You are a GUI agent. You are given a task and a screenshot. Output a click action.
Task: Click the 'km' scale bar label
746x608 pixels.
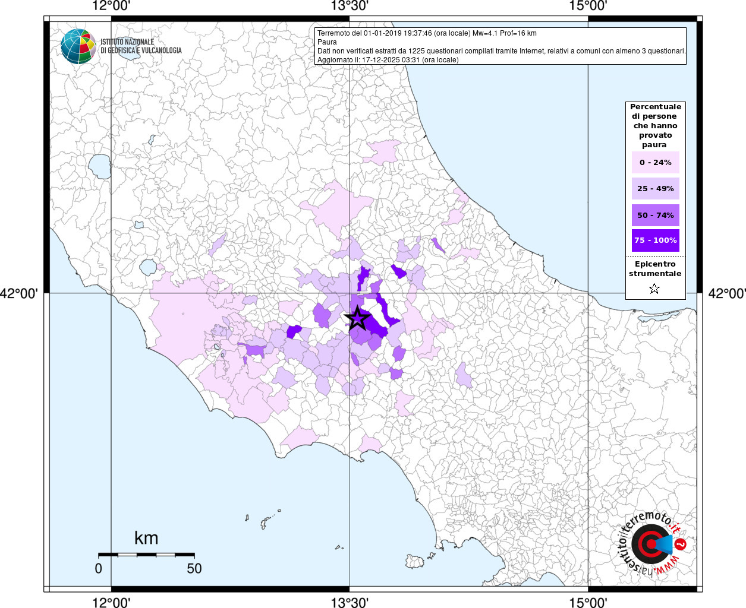pos(146,538)
